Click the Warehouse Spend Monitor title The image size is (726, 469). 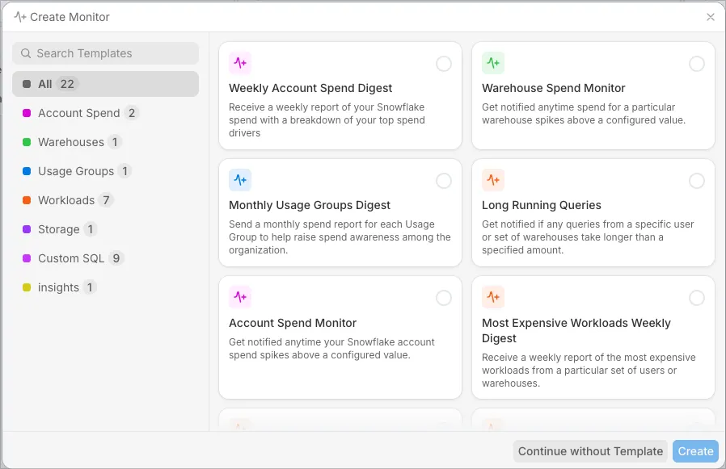[553, 88]
